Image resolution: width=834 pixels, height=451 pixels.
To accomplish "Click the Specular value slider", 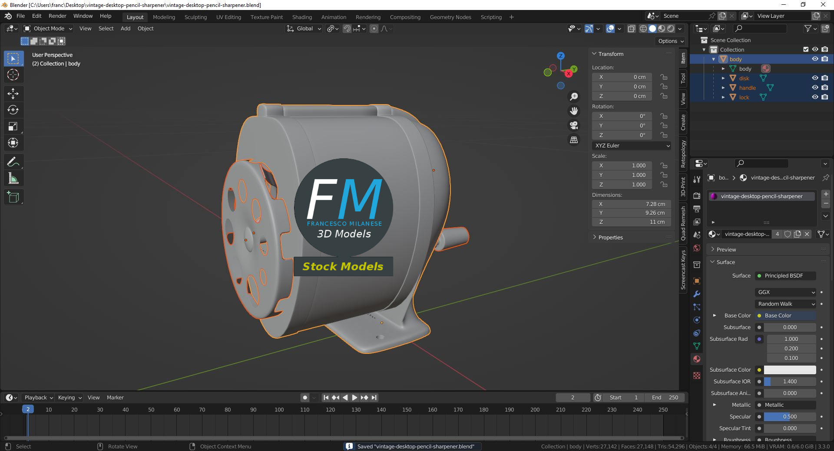I will tap(790, 417).
